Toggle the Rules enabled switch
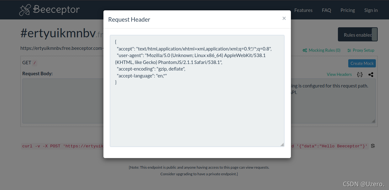This screenshot has width=389, height=190. click(x=357, y=34)
